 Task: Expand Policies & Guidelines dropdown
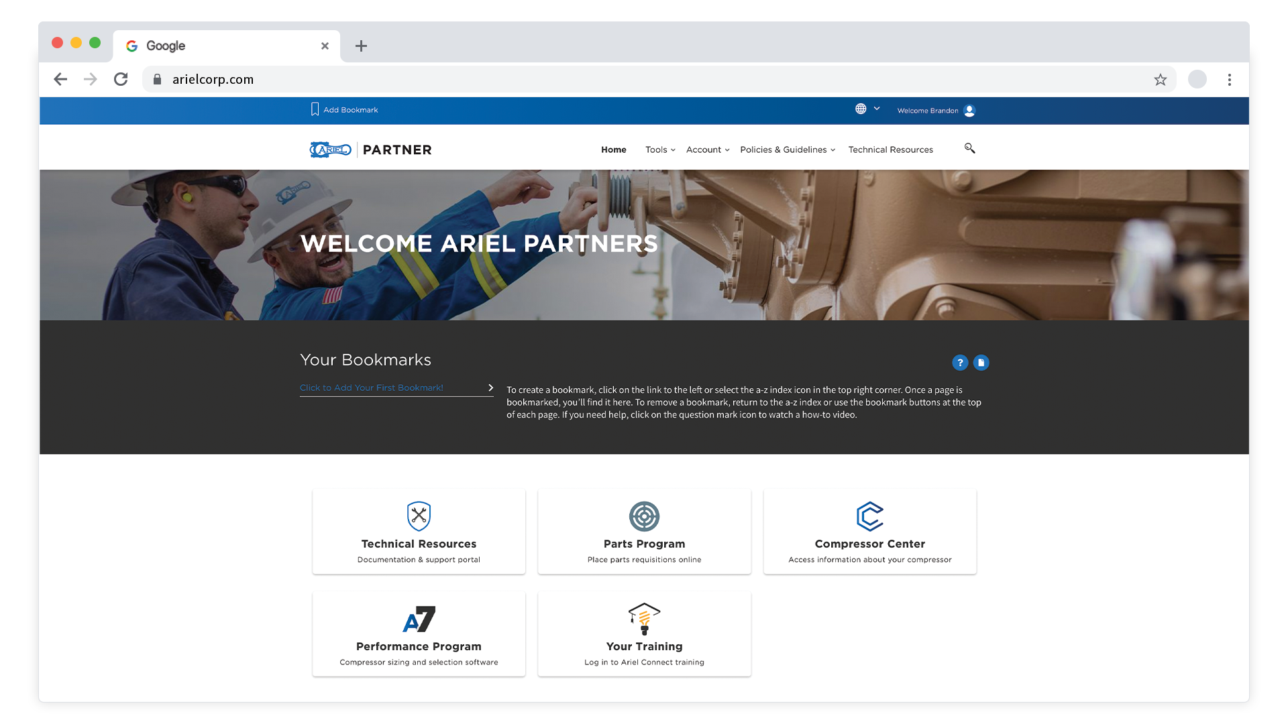(788, 149)
